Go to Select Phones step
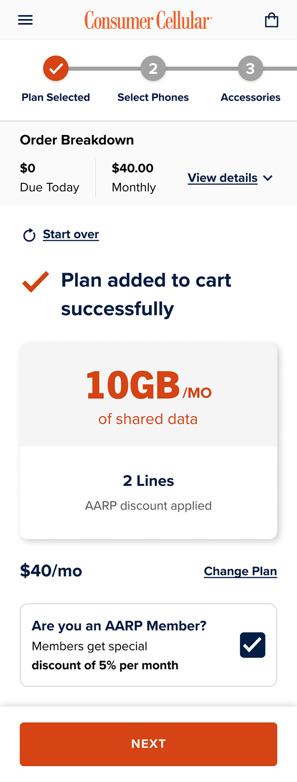This screenshot has height=782, width=297. tap(153, 97)
